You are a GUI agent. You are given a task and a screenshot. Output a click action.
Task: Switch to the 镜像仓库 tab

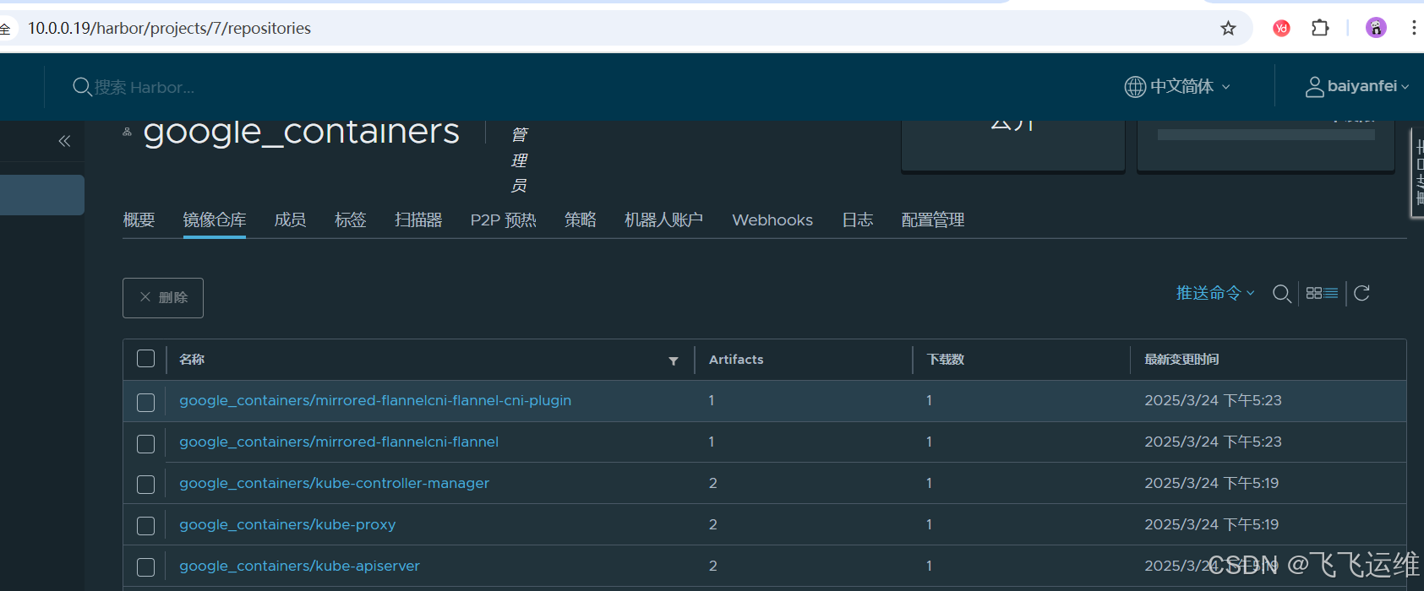tap(215, 220)
